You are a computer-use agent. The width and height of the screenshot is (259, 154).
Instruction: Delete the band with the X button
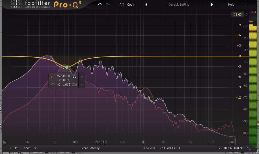[82, 77]
